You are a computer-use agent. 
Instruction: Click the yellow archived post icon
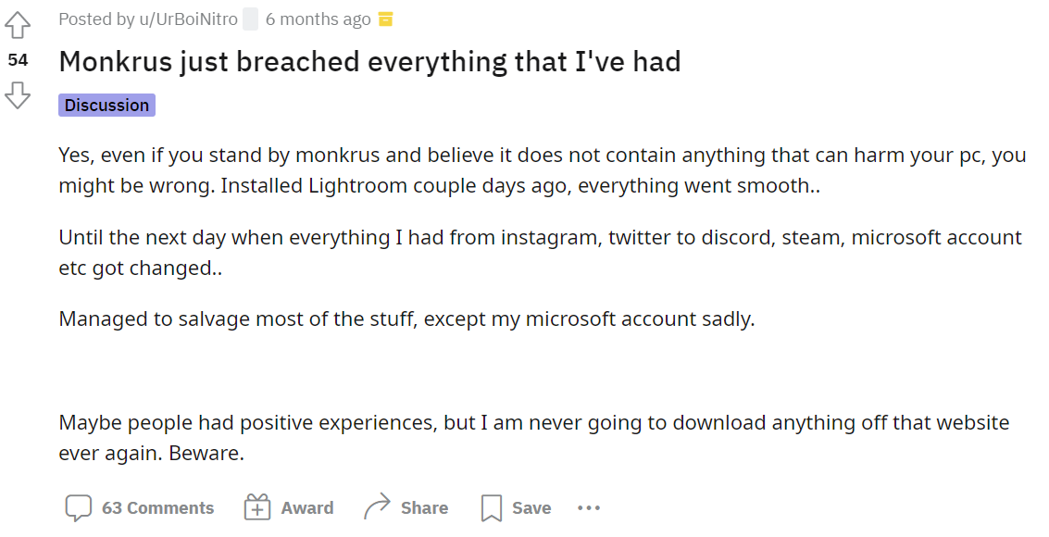[386, 19]
